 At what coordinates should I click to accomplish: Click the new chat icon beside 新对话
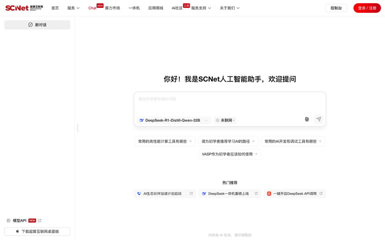coord(30,24)
